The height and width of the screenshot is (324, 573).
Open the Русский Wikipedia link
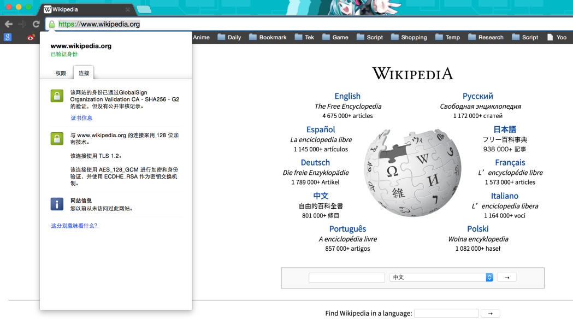(477, 96)
